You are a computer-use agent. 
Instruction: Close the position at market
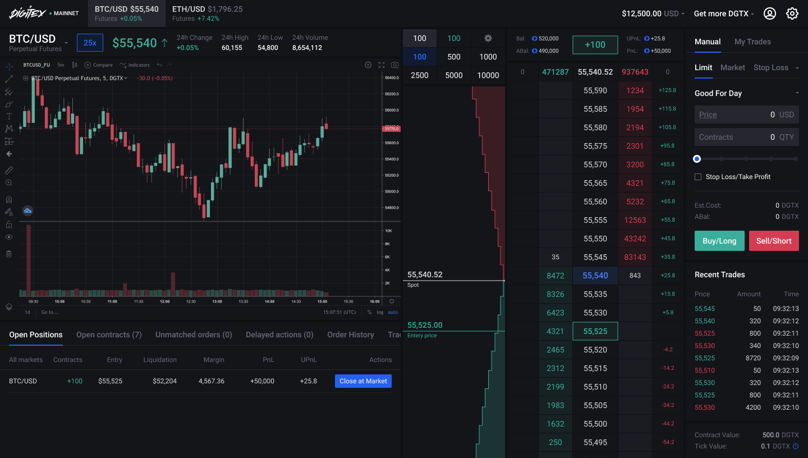pos(363,381)
